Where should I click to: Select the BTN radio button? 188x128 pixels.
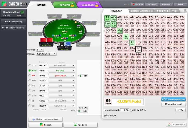30,96
